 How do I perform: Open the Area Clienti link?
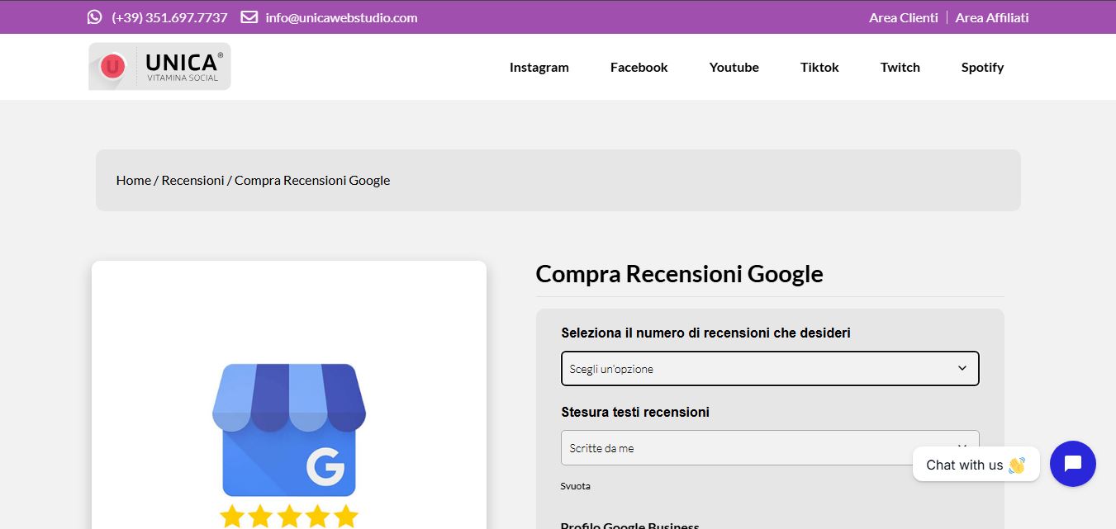click(x=903, y=17)
